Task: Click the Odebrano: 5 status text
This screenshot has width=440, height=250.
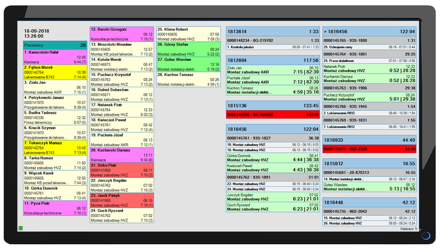Action: [x=408, y=229]
